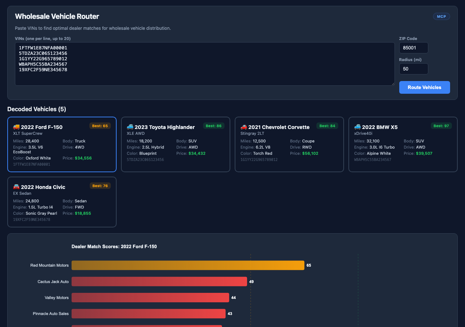Click the red car icon on the Corvette card
465x327 pixels.
click(244, 127)
